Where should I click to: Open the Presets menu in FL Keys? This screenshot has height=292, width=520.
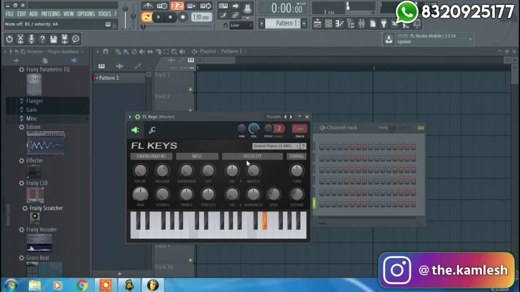(274, 117)
